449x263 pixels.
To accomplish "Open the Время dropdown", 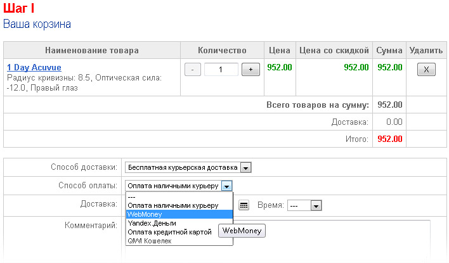I will pyautogui.click(x=304, y=205).
